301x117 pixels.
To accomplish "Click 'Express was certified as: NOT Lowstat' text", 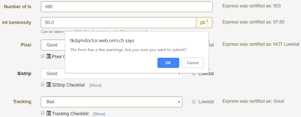I will click(261, 44).
